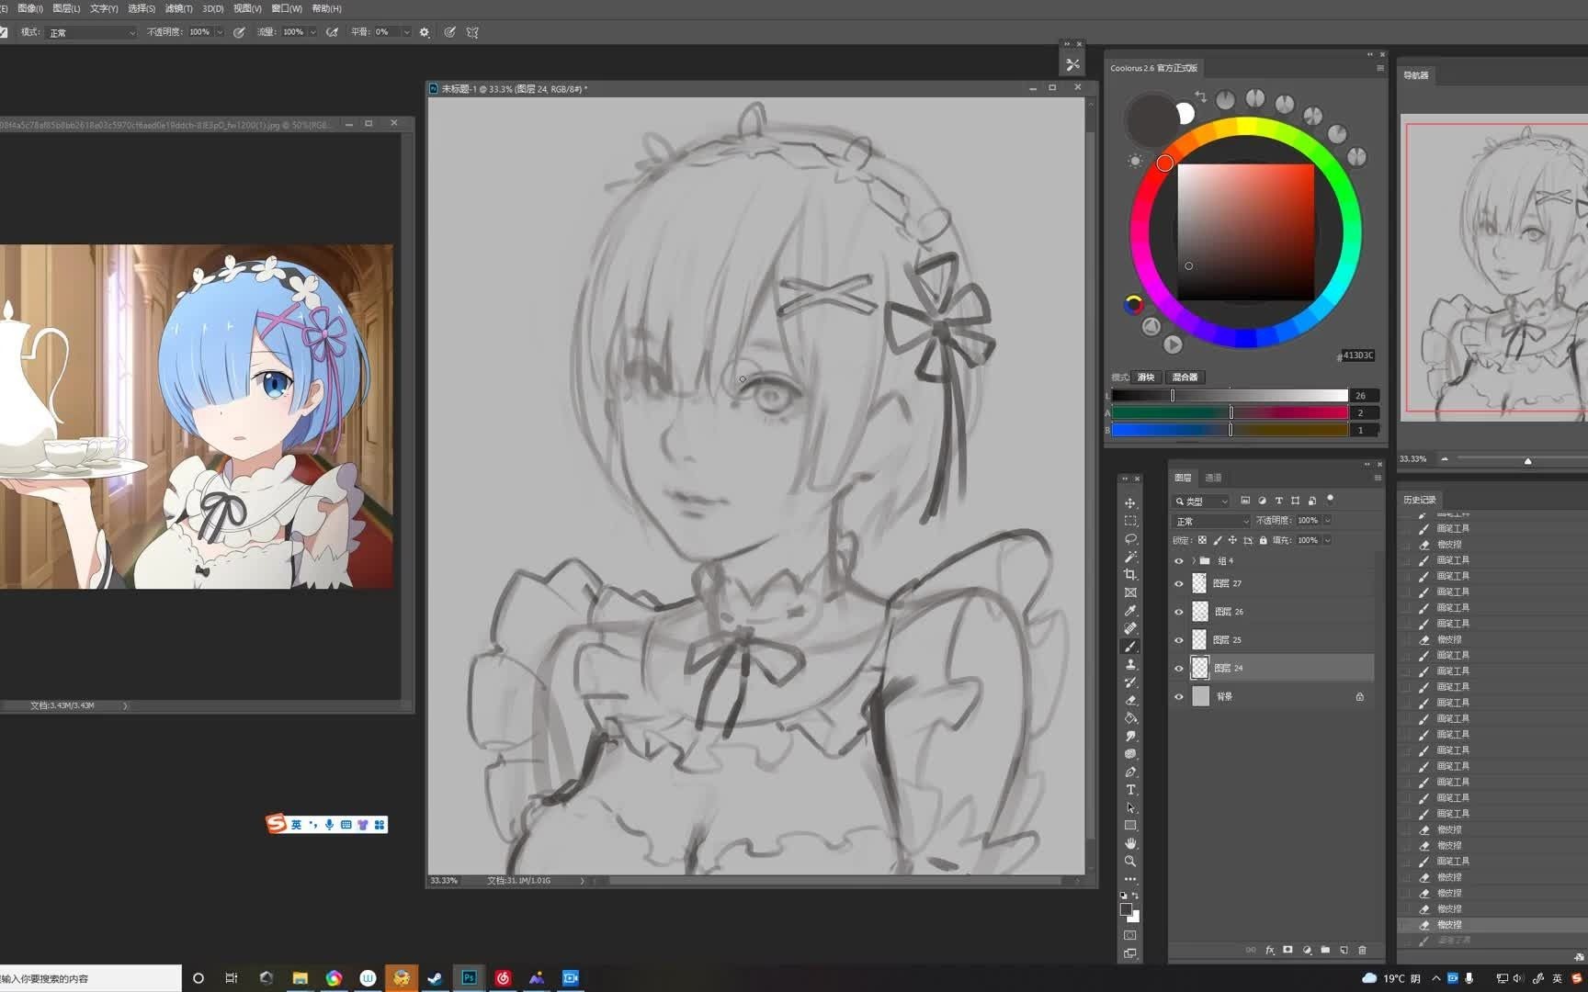Open brush blend mode 正常 dropdown
Viewport: 1588px width, 992px height.
click(92, 32)
